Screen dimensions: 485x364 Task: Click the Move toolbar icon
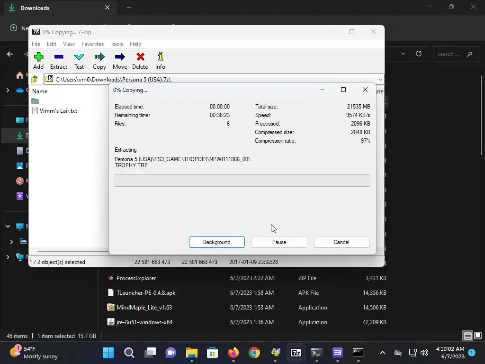click(x=120, y=61)
